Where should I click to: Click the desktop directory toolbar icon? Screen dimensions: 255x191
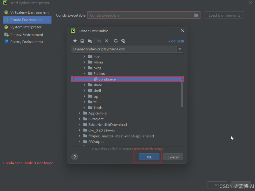82,41
